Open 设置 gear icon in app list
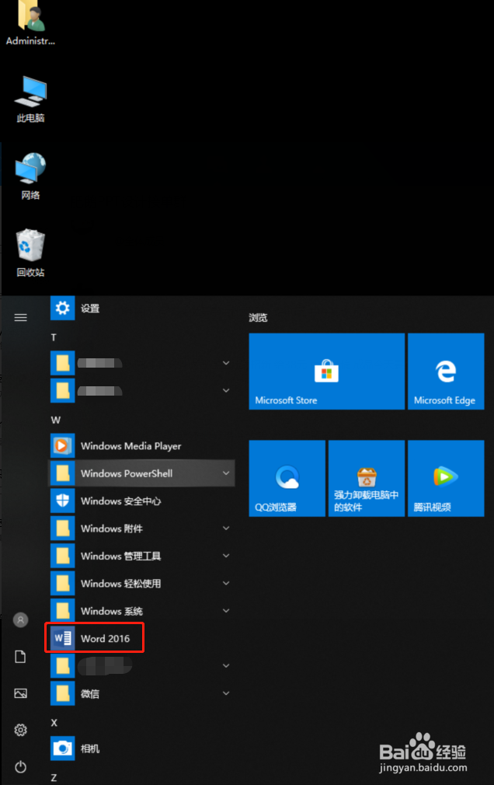494x785 pixels. point(63,308)
